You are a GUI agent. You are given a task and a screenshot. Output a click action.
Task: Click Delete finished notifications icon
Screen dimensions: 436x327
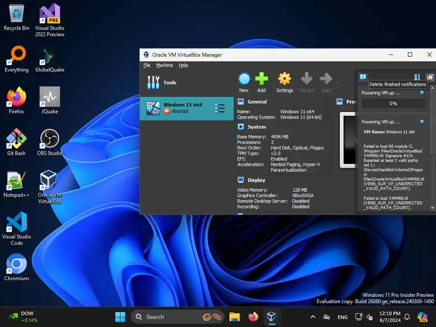click(430, 77)
